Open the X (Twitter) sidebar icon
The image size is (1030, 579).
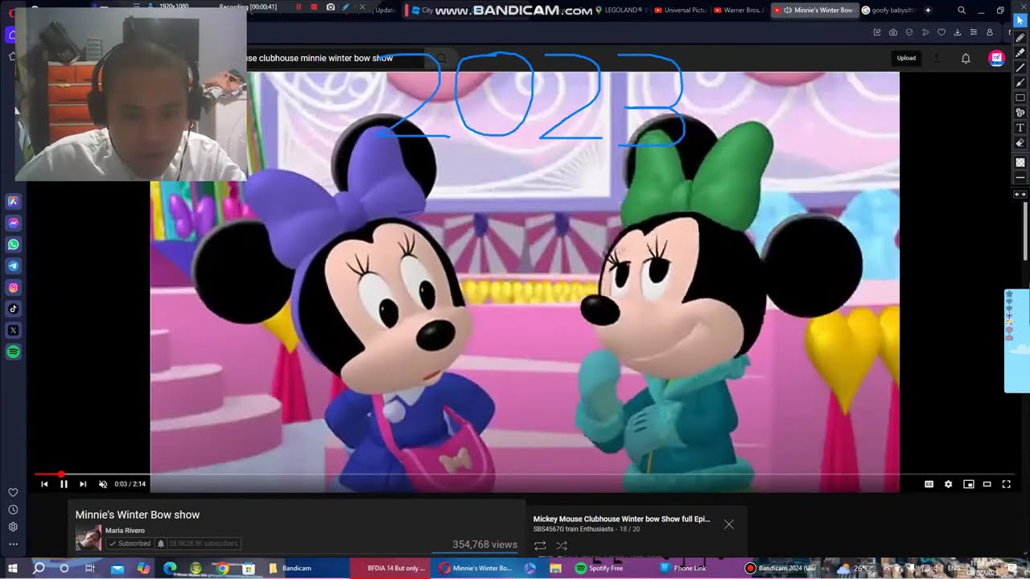[14, 330]
